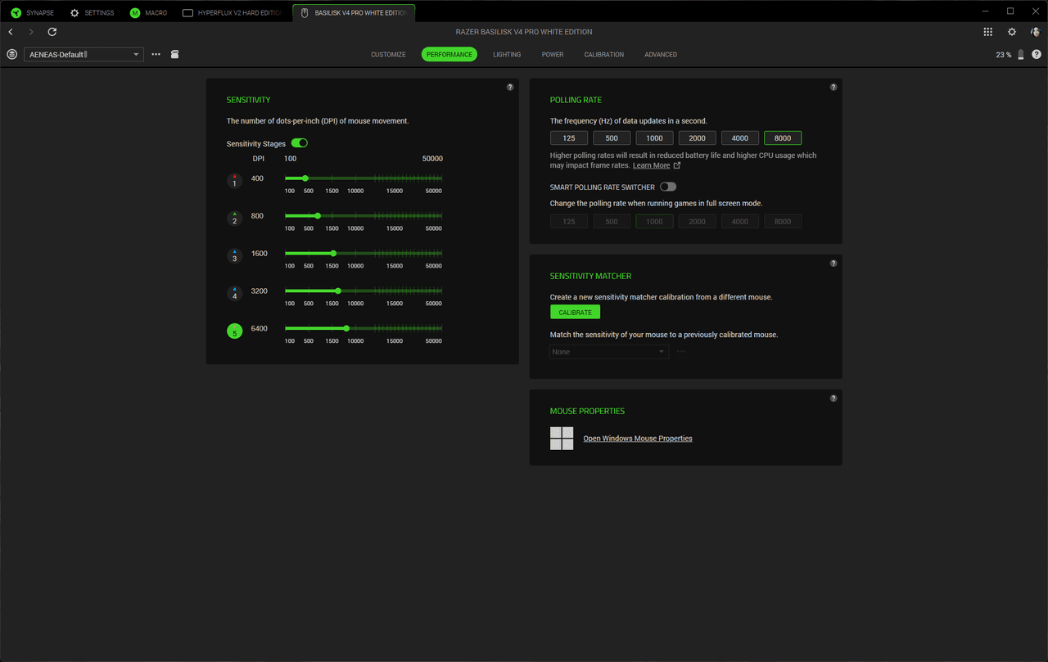The image size is (1048, 662).
Task: Expand the sensitivity matcher None dropdown
Action: (609, 352)
